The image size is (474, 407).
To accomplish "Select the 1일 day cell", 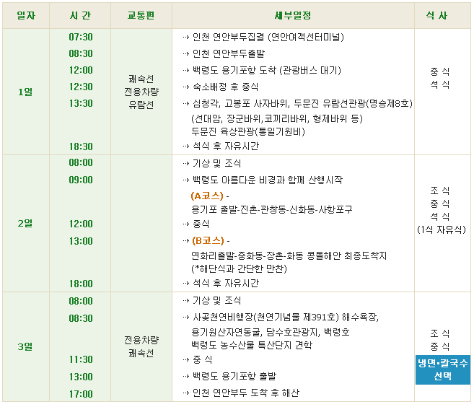I will click(x=26, y=92).
